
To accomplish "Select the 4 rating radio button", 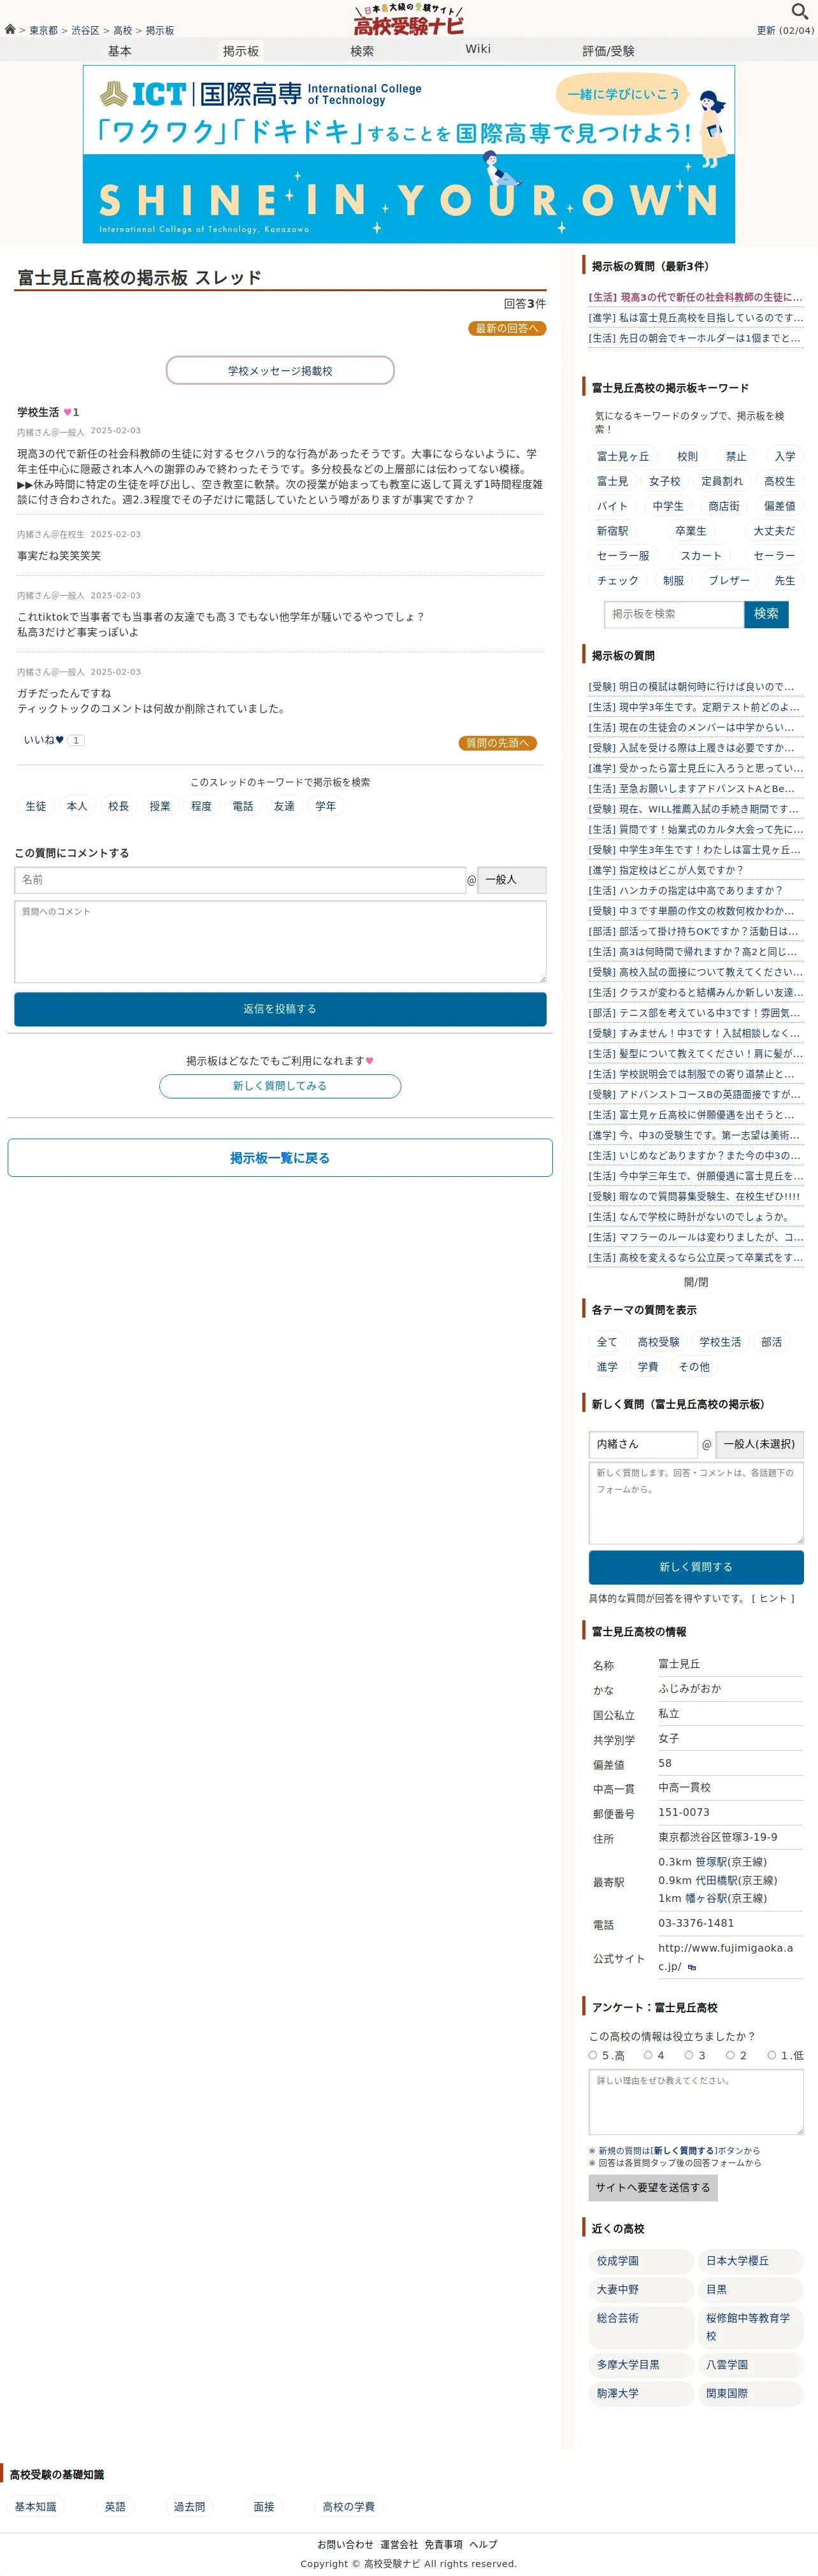I will [x=648, y=2055].
